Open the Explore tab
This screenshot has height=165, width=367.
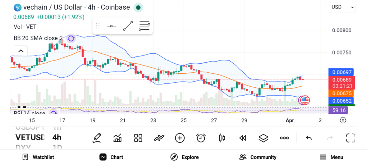click(184, 157)
